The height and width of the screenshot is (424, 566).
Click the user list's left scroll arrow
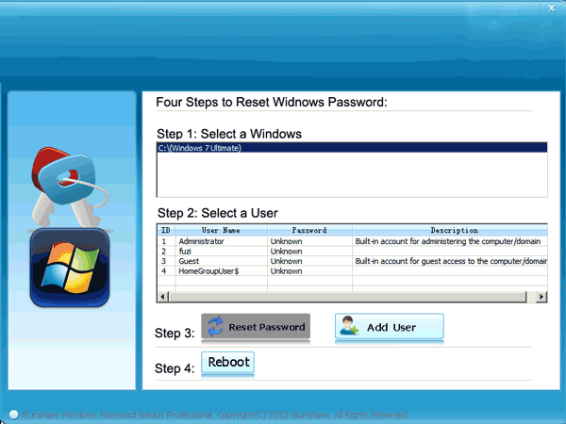163,297
